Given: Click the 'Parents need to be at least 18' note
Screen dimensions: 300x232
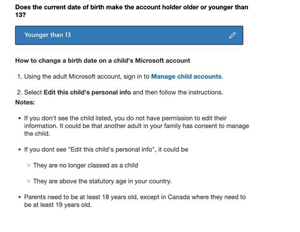Looking at the screenshot, I should coord(135,201).
